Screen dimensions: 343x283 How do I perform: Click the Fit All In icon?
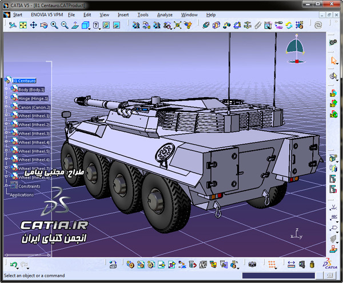coord(23,25)
